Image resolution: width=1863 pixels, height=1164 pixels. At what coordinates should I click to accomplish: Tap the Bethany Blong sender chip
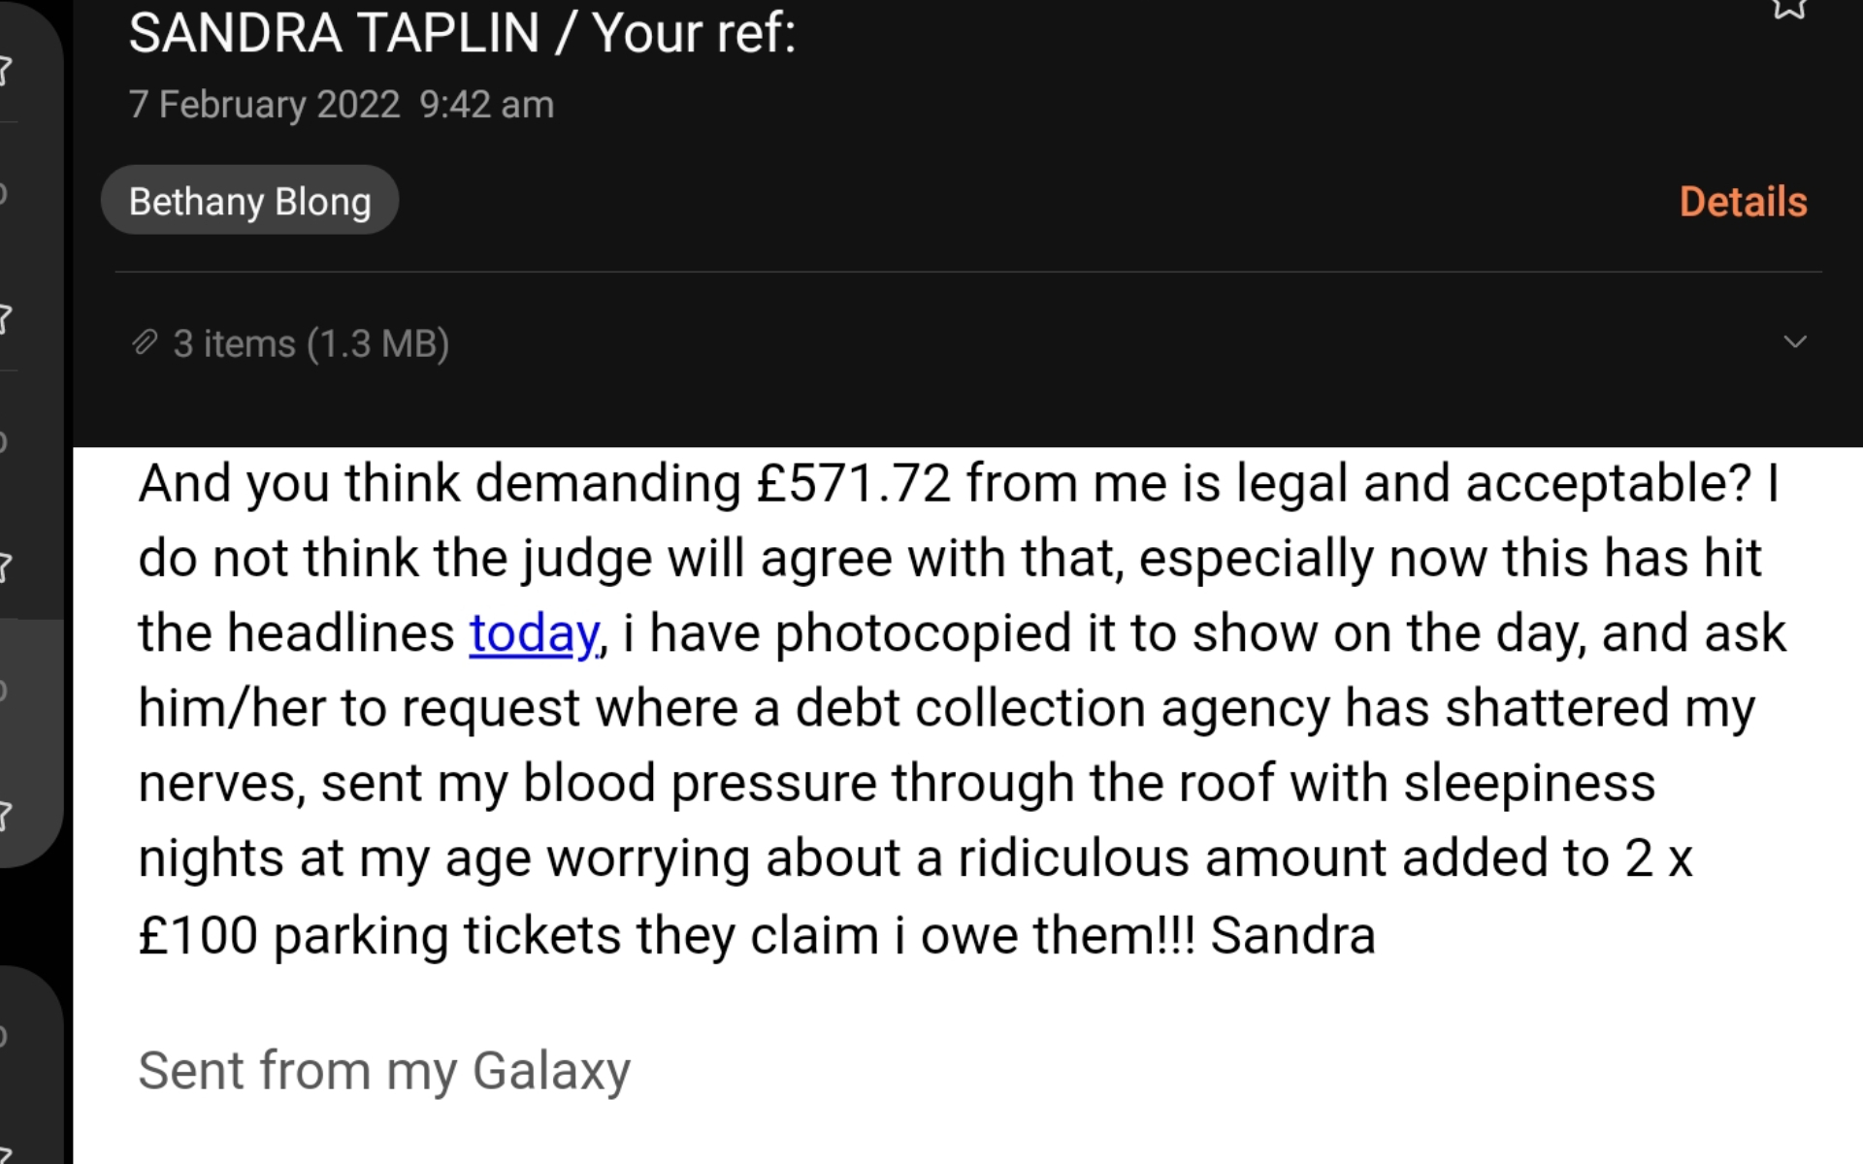(249, 201)
